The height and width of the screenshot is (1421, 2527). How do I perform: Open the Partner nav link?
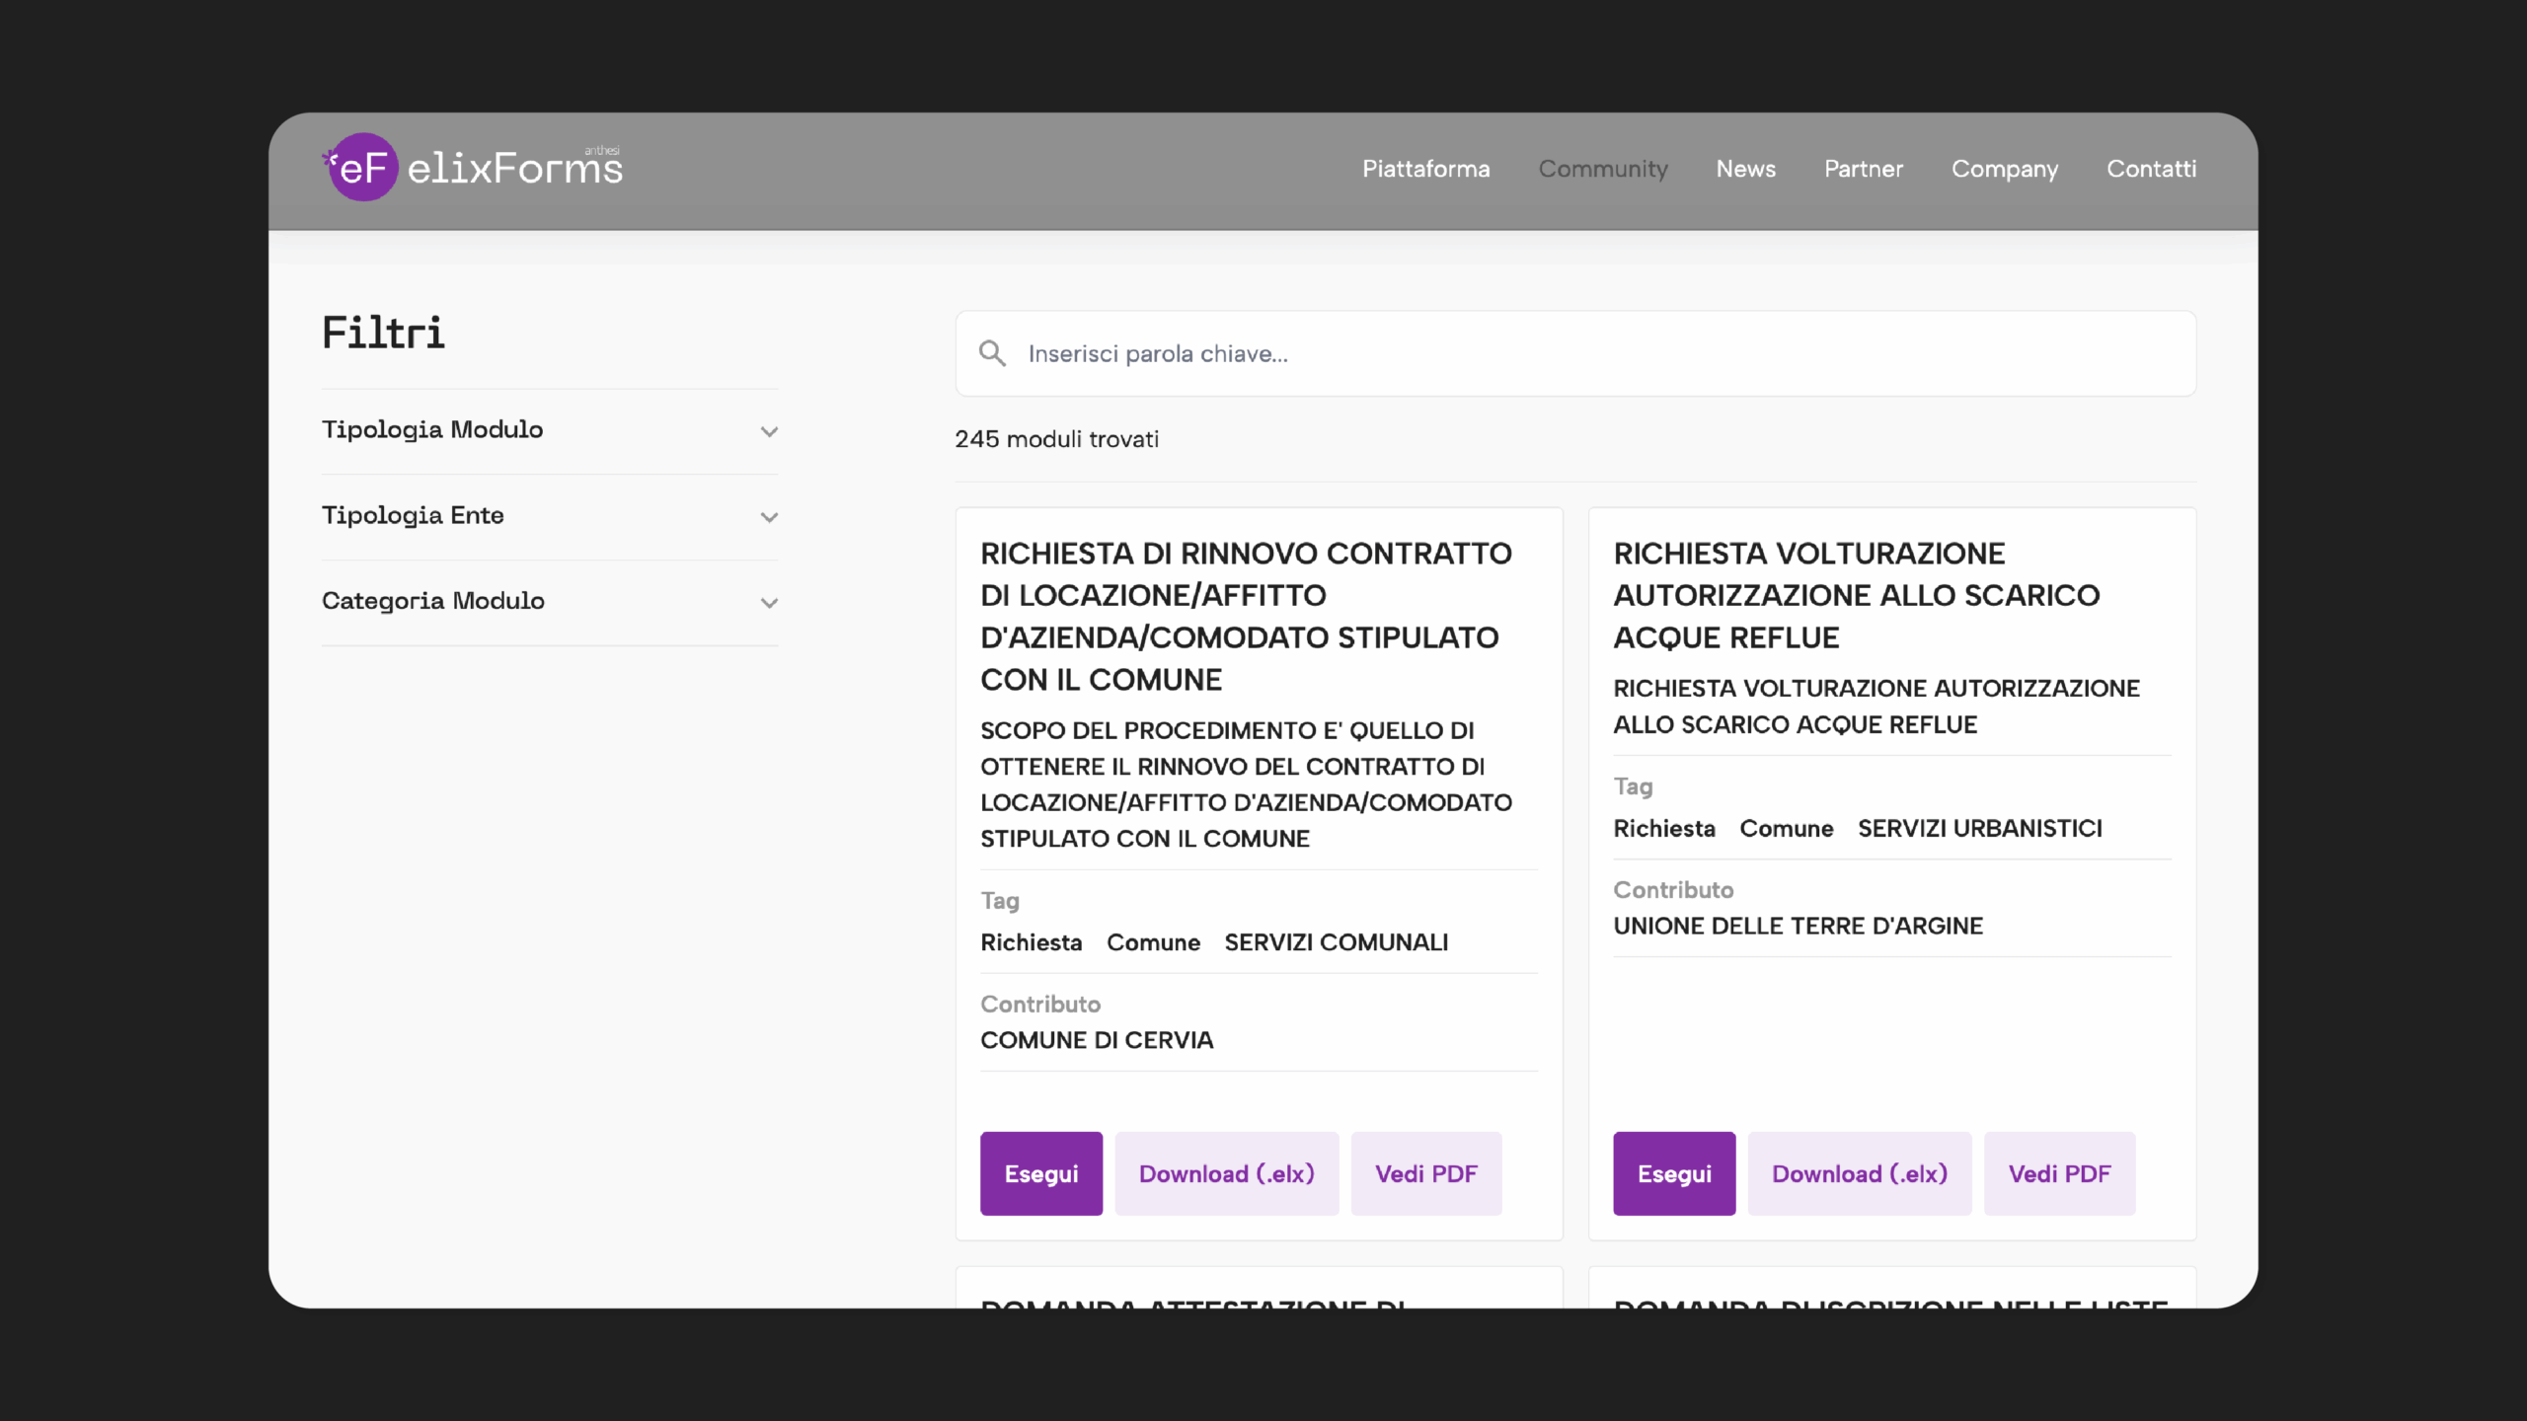coord(1863,169)
